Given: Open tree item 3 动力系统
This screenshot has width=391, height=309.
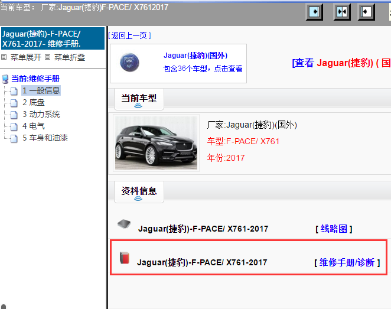Looking at the screenshot, I should click(x=41, y=114).
